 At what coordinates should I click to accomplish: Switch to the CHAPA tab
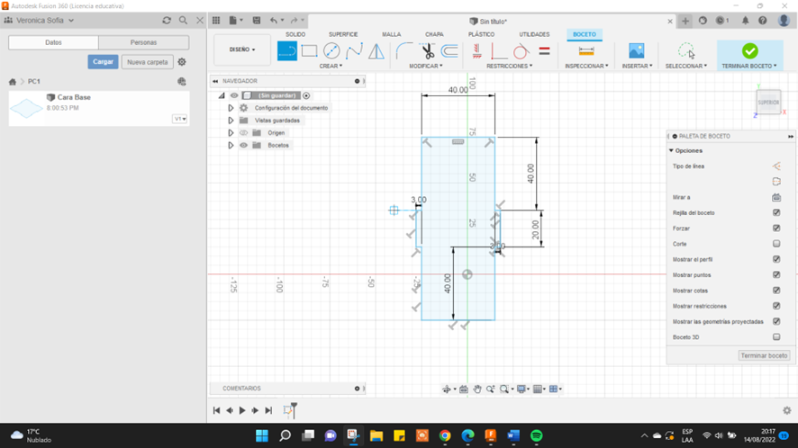click(x=434, y=34)
